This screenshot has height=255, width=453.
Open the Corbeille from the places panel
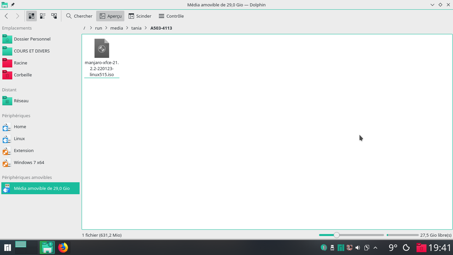[x=23, y=75]
